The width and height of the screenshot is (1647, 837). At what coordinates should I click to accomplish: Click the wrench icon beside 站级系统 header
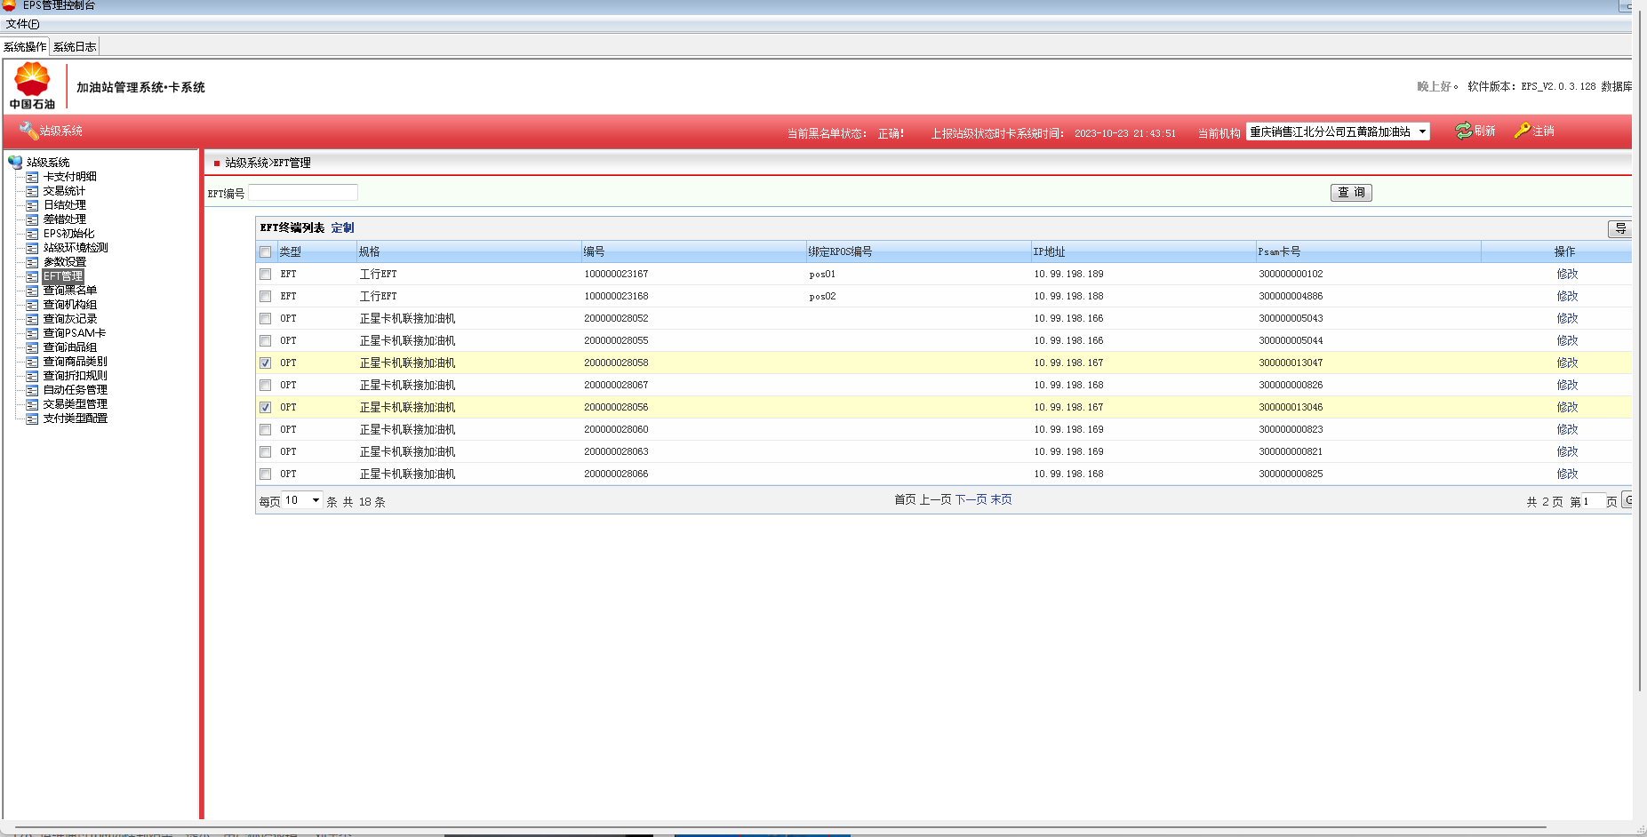coord(28,131)
